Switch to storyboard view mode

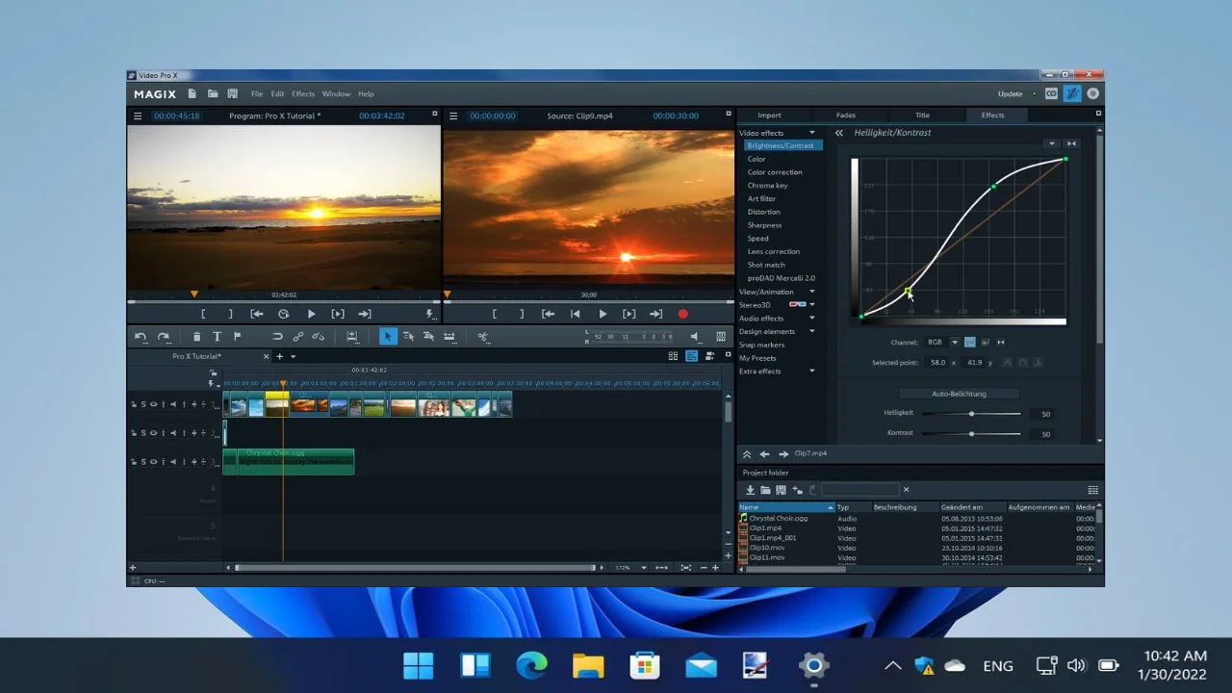click(x=673, y=356)
